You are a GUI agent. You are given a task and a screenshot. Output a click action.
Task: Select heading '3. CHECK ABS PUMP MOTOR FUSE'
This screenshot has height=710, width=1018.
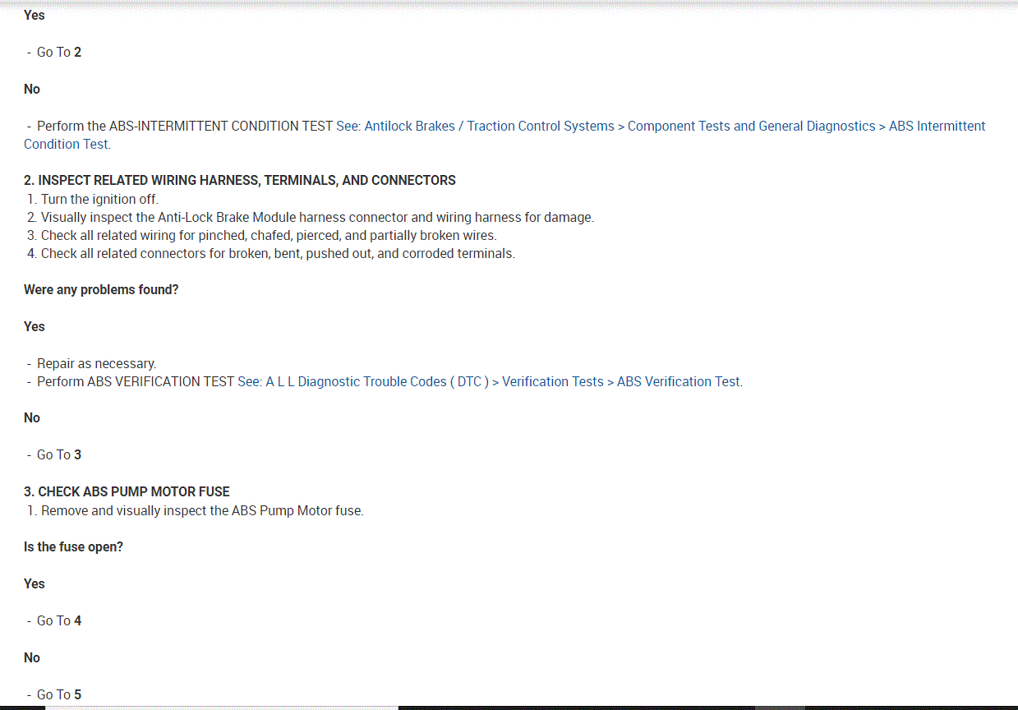pyautogui.click(x=127, y=491)
